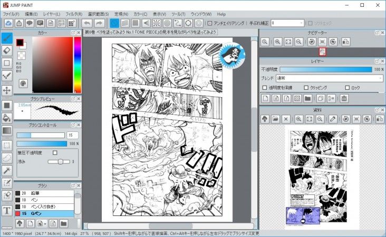Screen dimensions: 386x237
Task: Click the black foreground color swatch
Action: pyautogui.click(x=20, y=43)
